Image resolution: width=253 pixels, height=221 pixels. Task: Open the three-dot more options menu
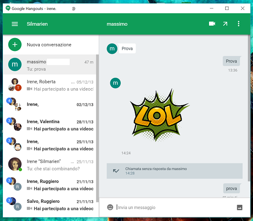click(238, 24)
